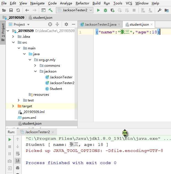The width and height of the screenshot is (171, 174).
Task: Open the VCS menu
Action: point(129,3)
